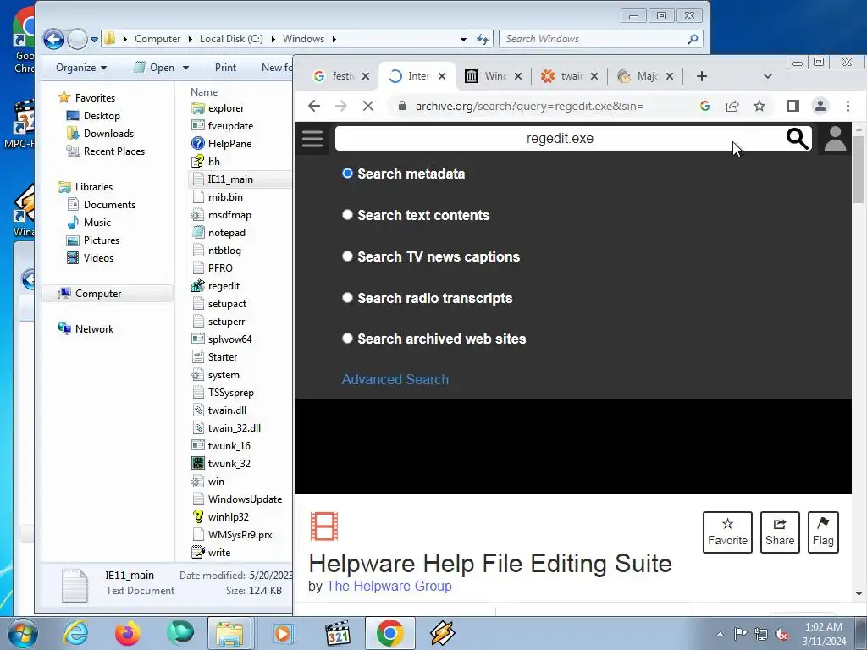Screen dimensions: 867x650
Task: Expand the Chrome tab search chevron
Action: pos(767,76)
